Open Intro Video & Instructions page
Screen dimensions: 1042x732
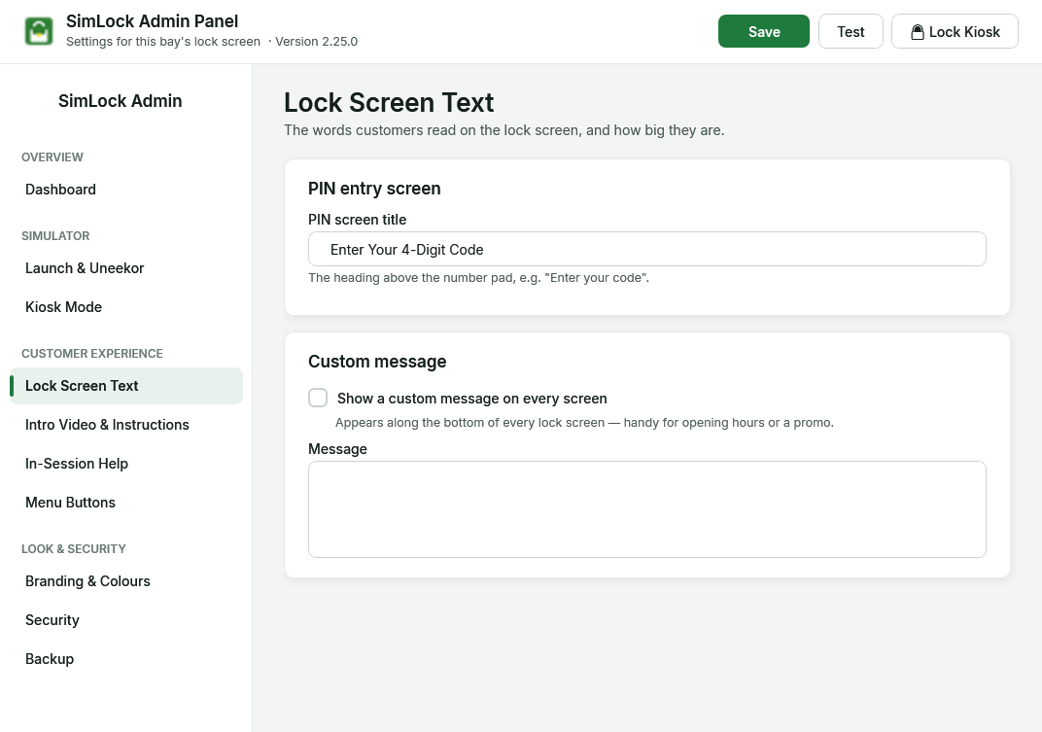(x=126, y=425)
